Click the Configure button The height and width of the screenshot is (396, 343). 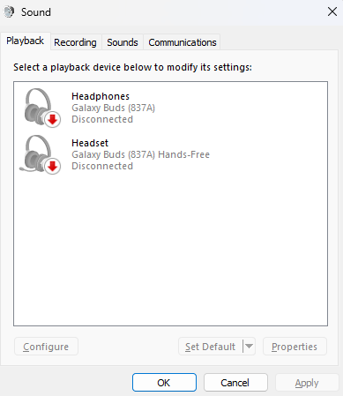tap(46, 347)
